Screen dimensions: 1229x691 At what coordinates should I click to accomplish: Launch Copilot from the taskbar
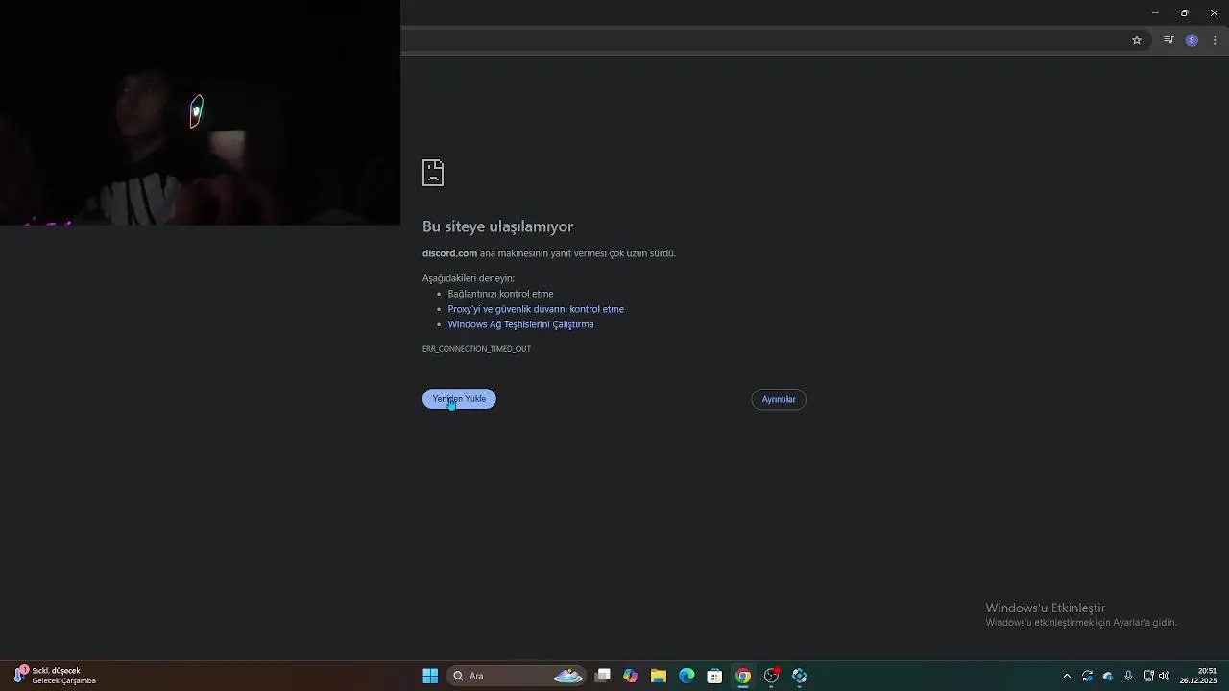point(630,676)
